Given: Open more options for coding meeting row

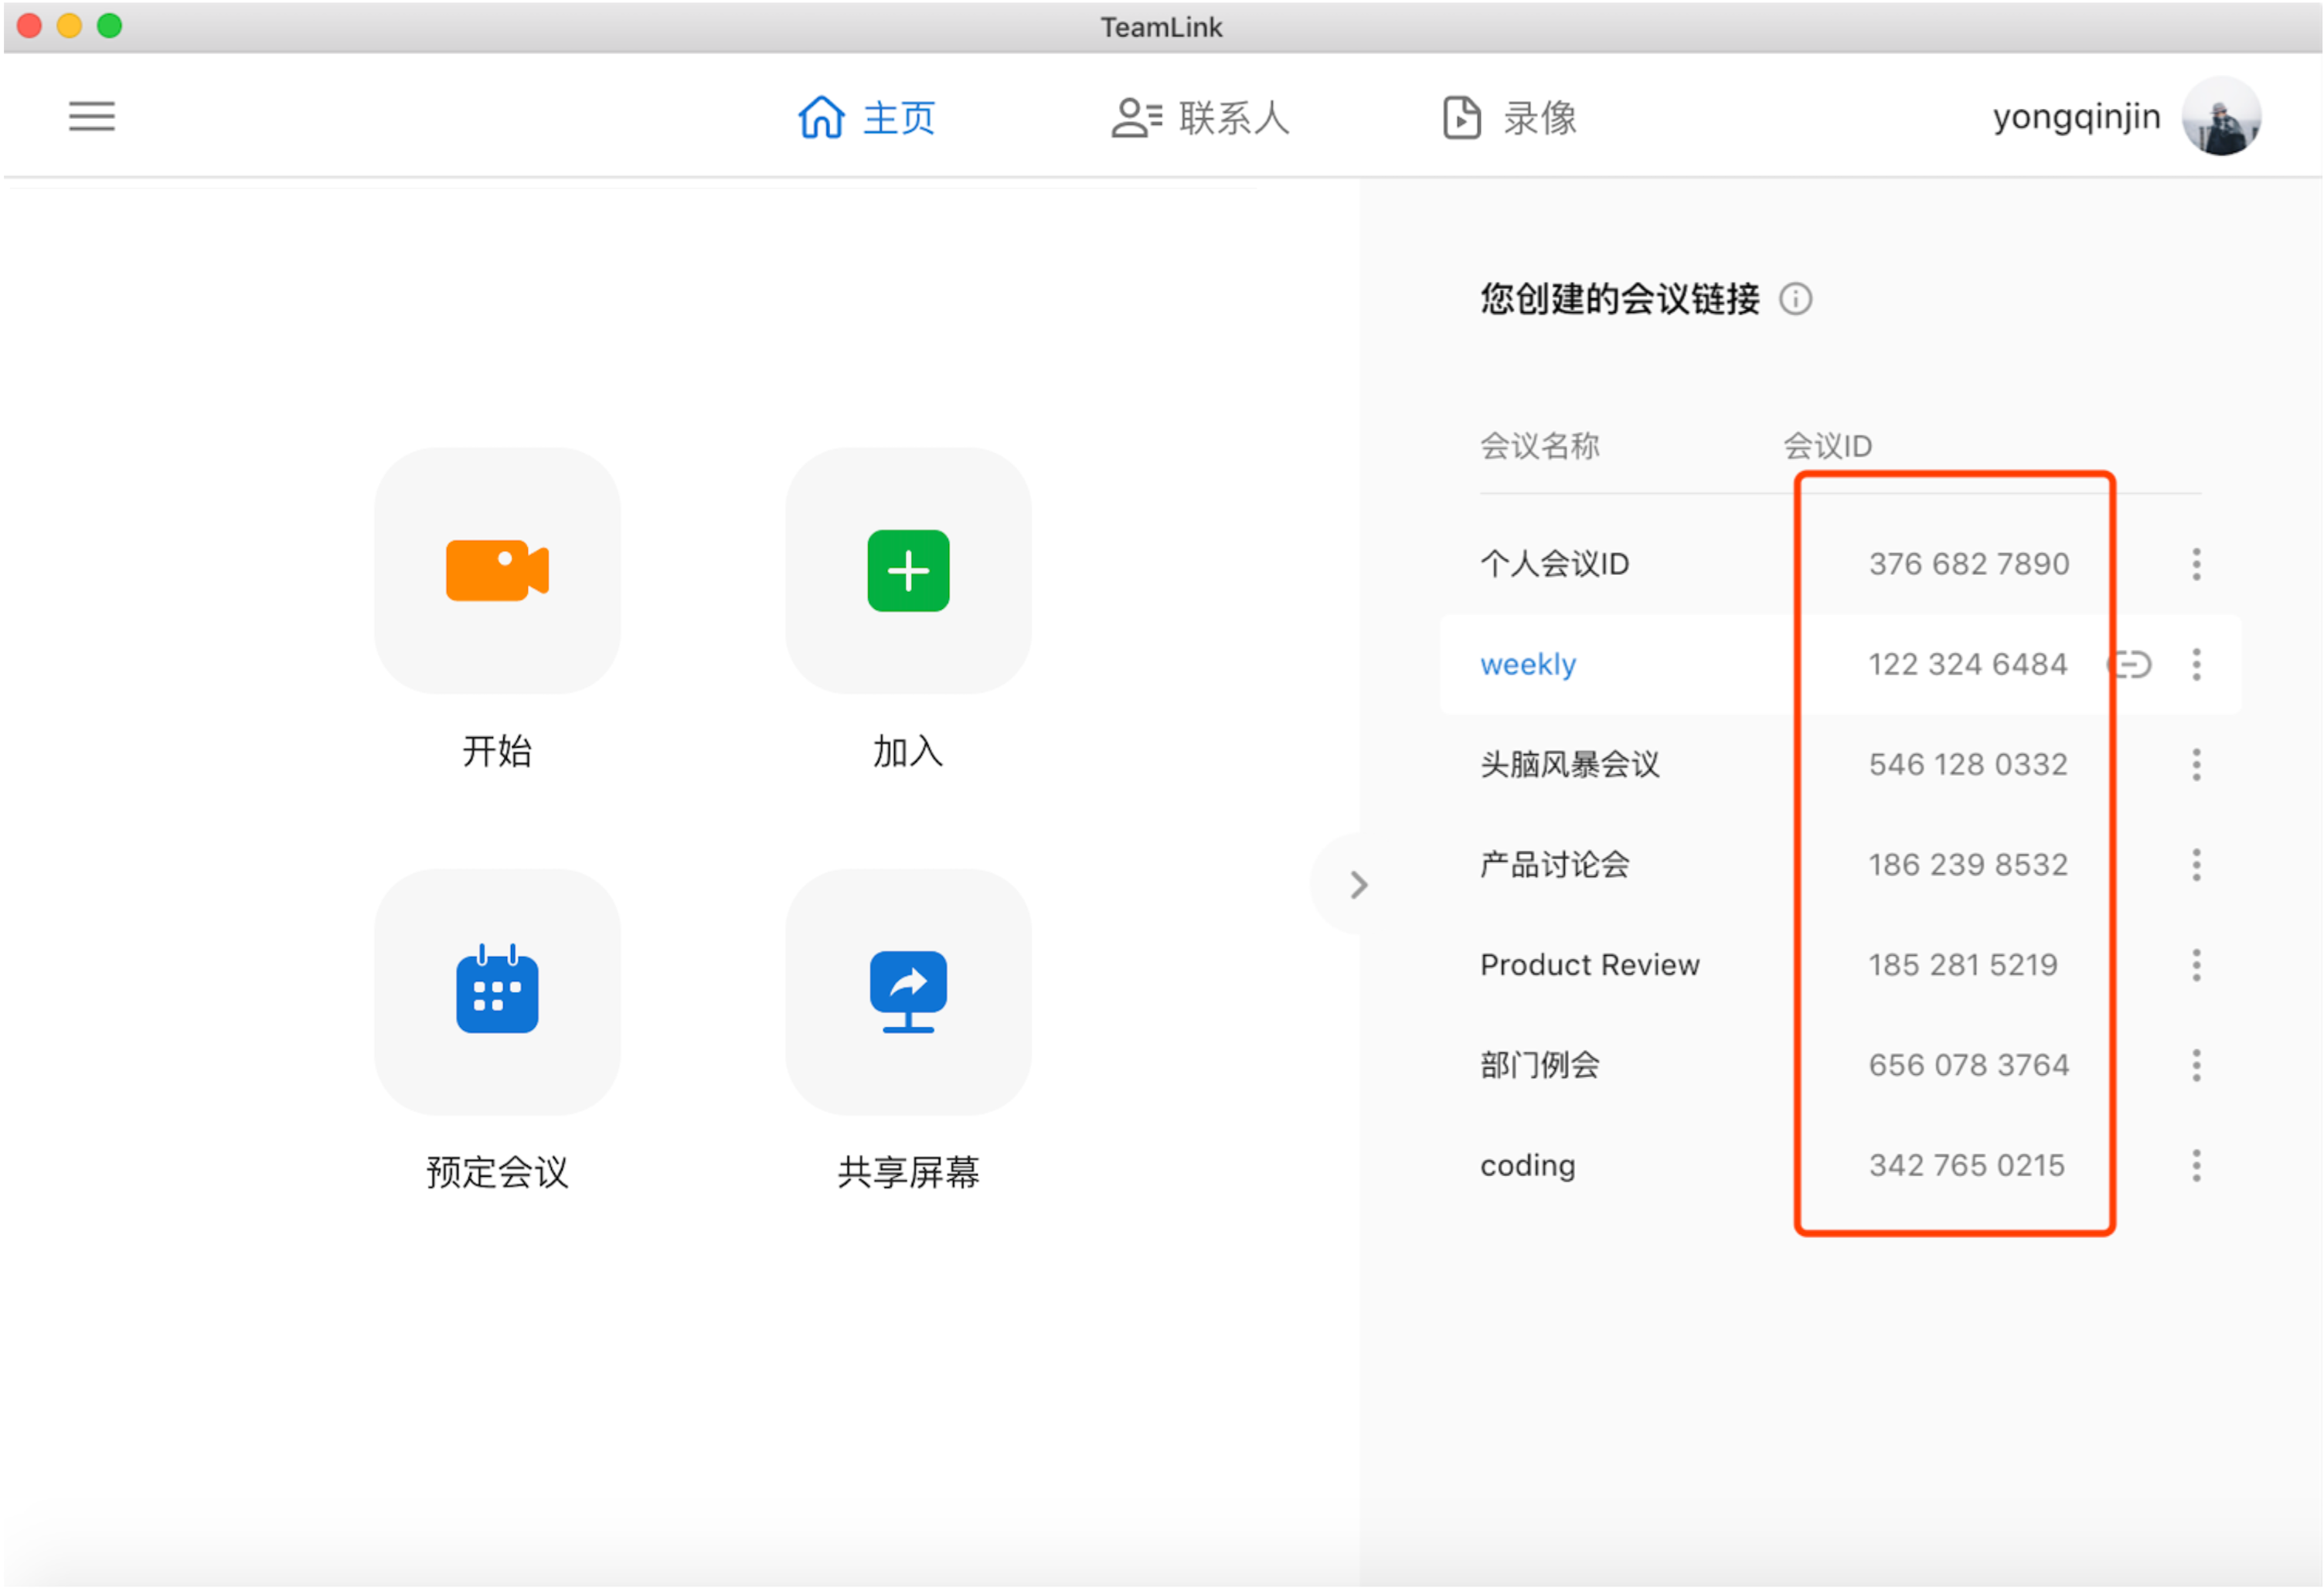Looking at the screenshot, I should point(2196,1166).
